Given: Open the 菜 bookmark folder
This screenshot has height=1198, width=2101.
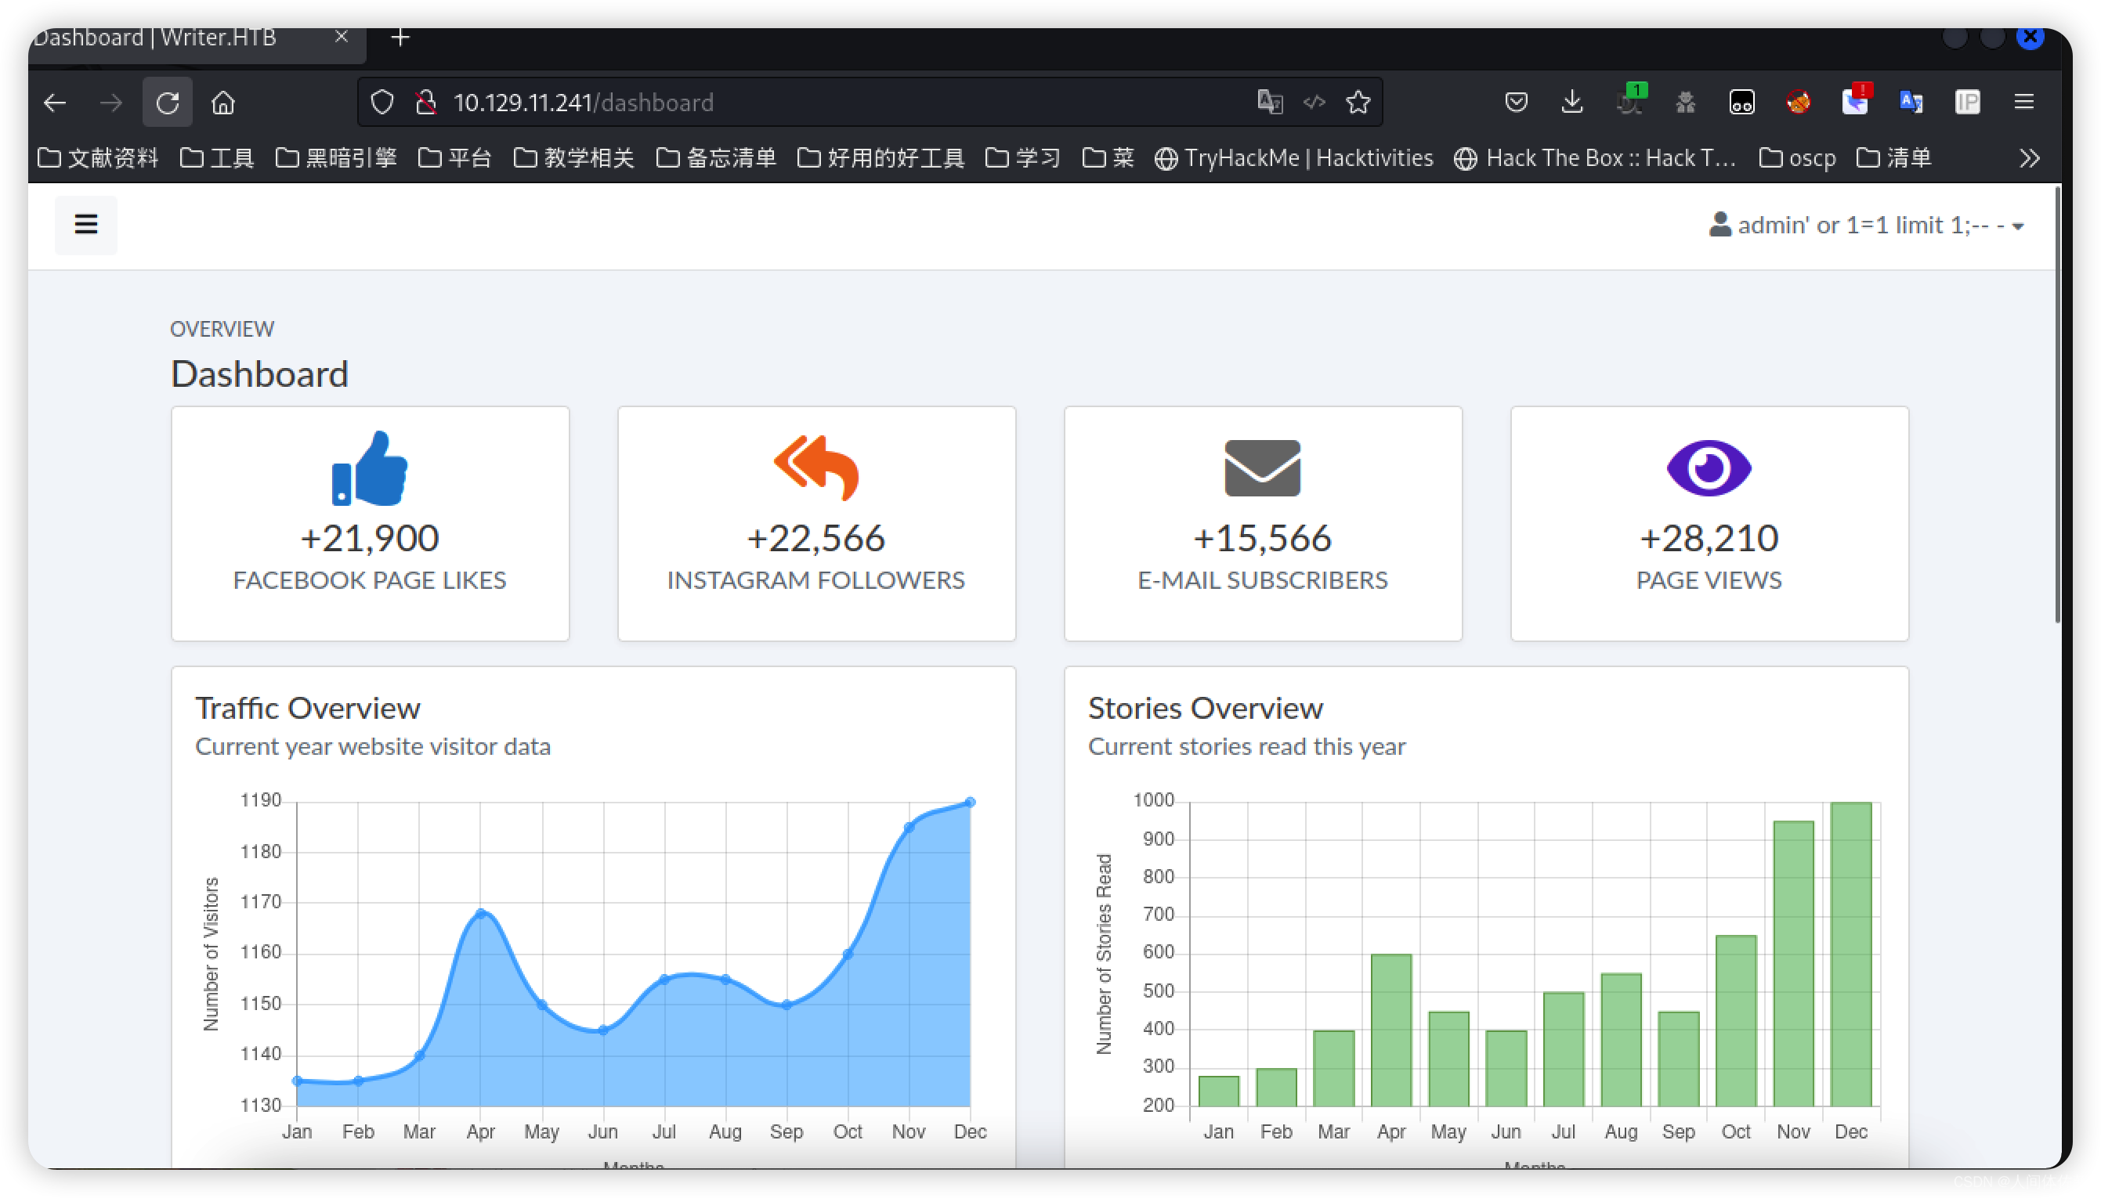Looking at the screenshot, I should click(1108, 158).
